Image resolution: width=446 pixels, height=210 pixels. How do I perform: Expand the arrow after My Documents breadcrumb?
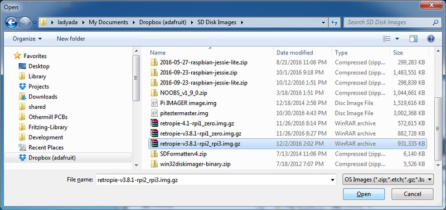(x=134, y=22)
